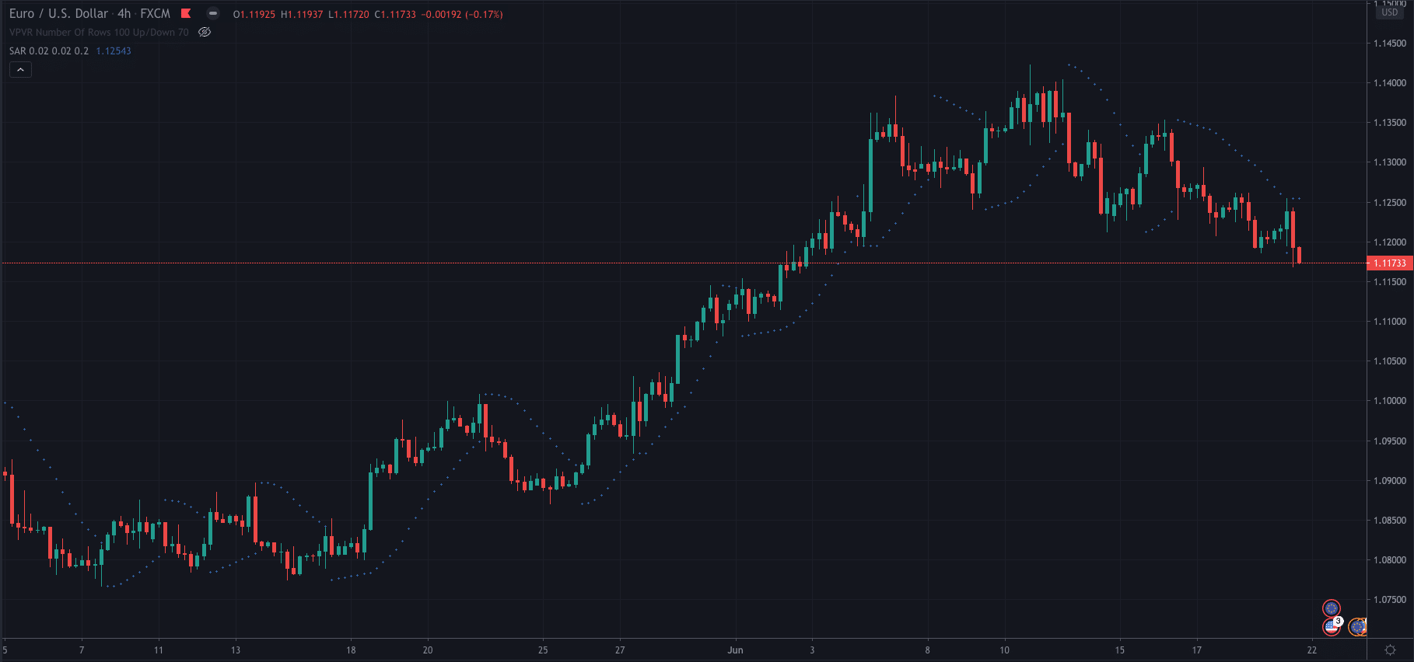Image resolution: width=1414 pixels, height=662 pixels.
Task: Click the SAR value 1.12543
Action: click(x=114, y=51)
